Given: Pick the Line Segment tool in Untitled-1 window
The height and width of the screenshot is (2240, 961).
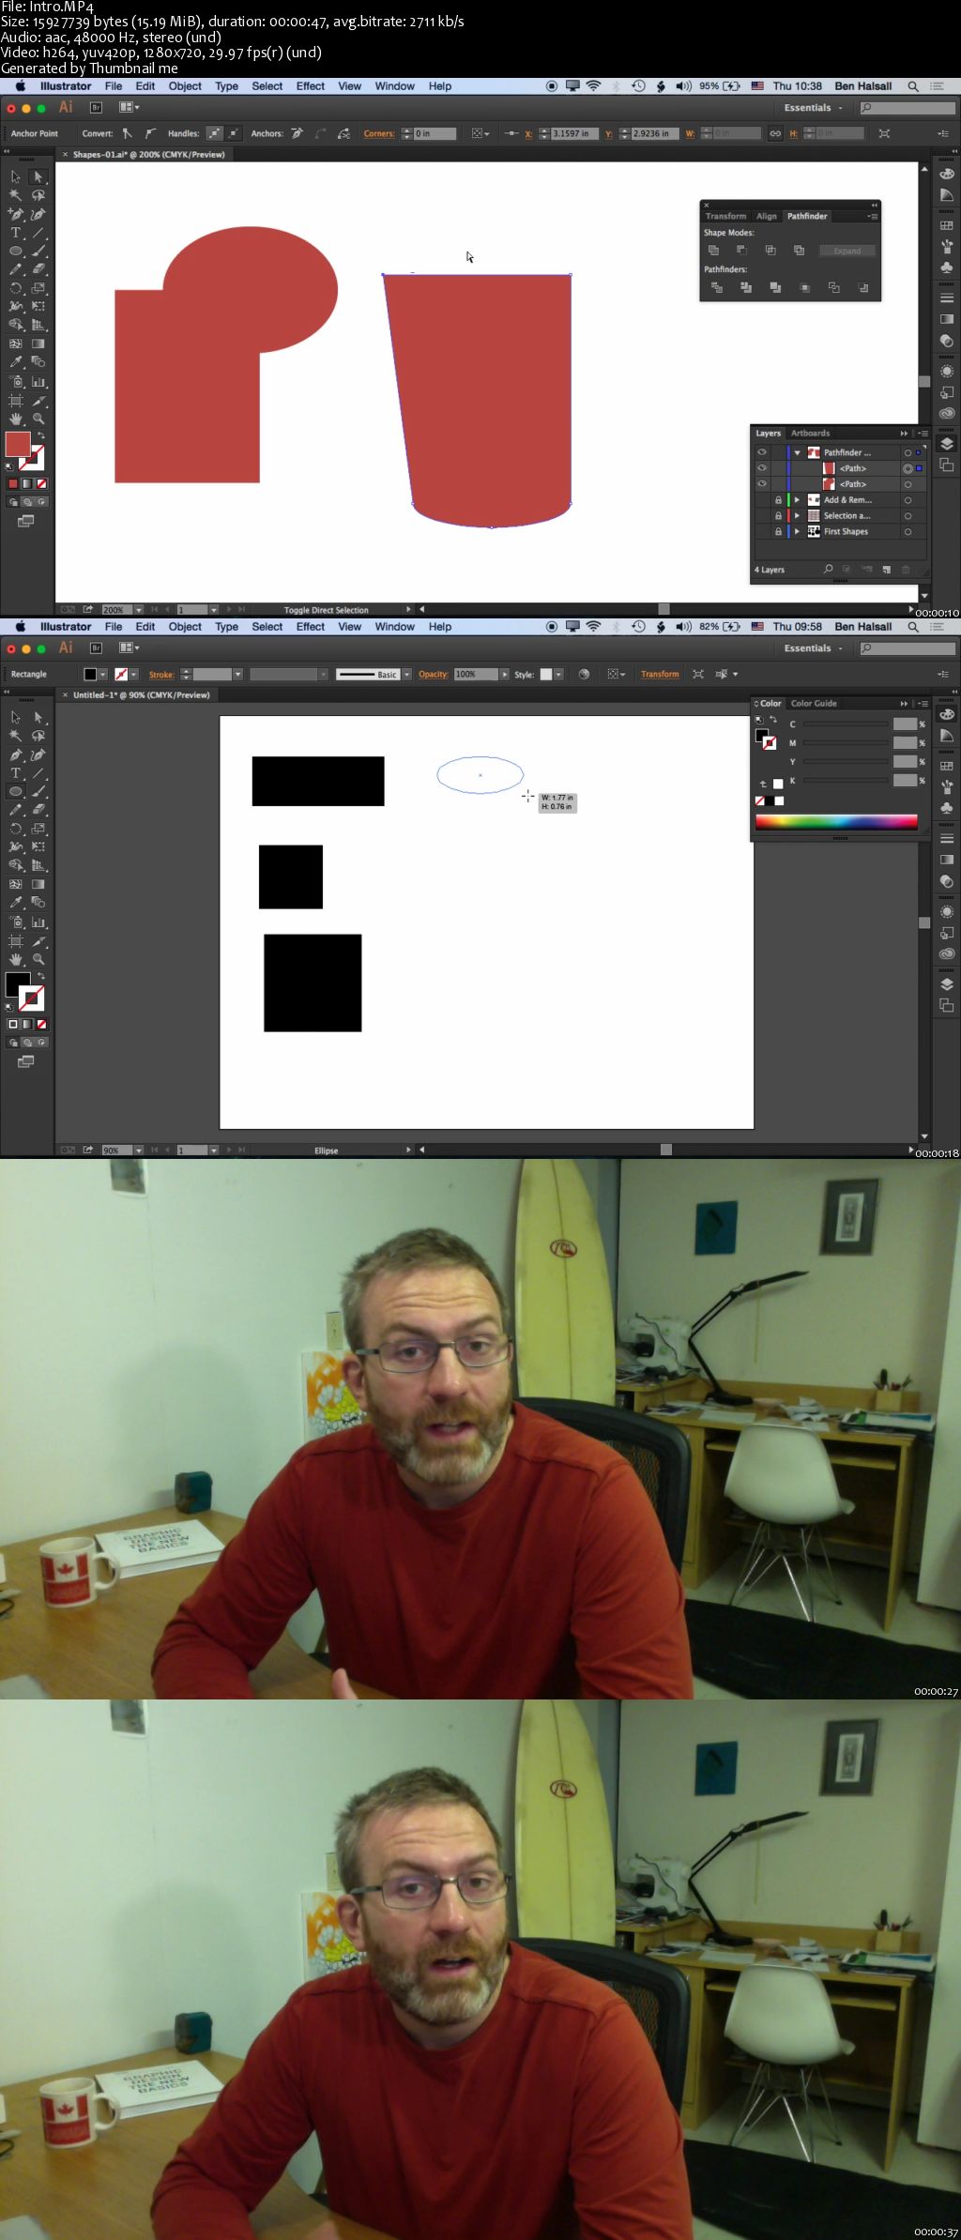Looking at the screenshot, I should [x=38, y=773].
